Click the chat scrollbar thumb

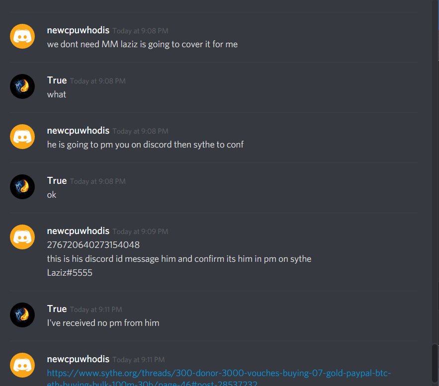(x=435, y=365)
